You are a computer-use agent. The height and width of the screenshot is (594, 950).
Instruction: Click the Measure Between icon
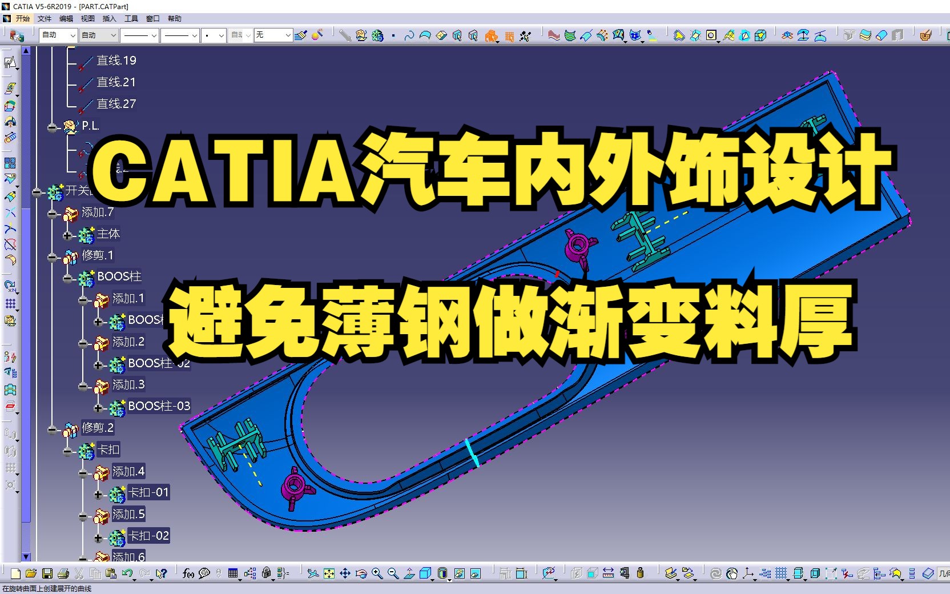tap(609, 573)
